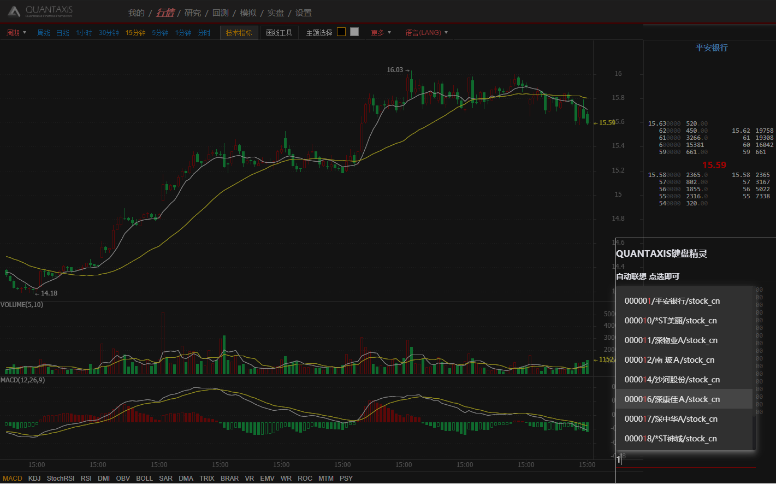The height and width of the screenshot is (484, 776).
Task: Open the RSI indicator tab
Action: [x=86, y=479]
